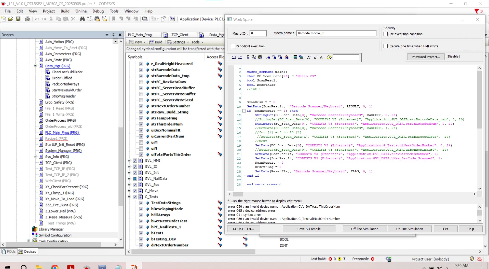Viewport: 489px width, 269px height.
Task: Enable the Periodical execution checkbox
Action: (x=233, y=46)
